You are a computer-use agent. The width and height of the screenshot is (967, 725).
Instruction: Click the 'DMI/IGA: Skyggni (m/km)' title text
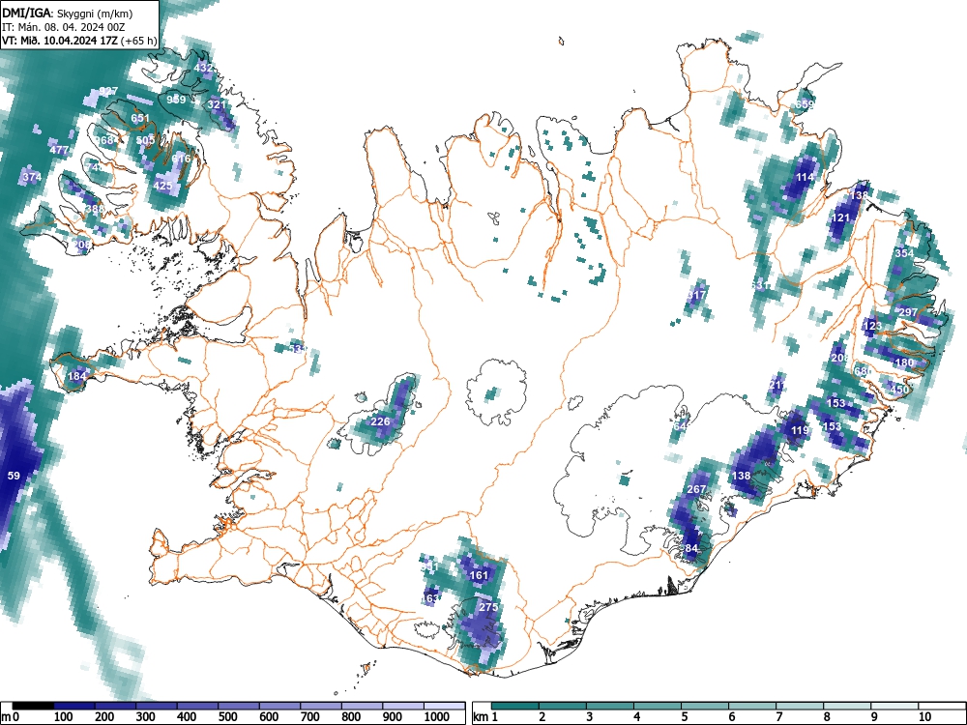[68, 13]
